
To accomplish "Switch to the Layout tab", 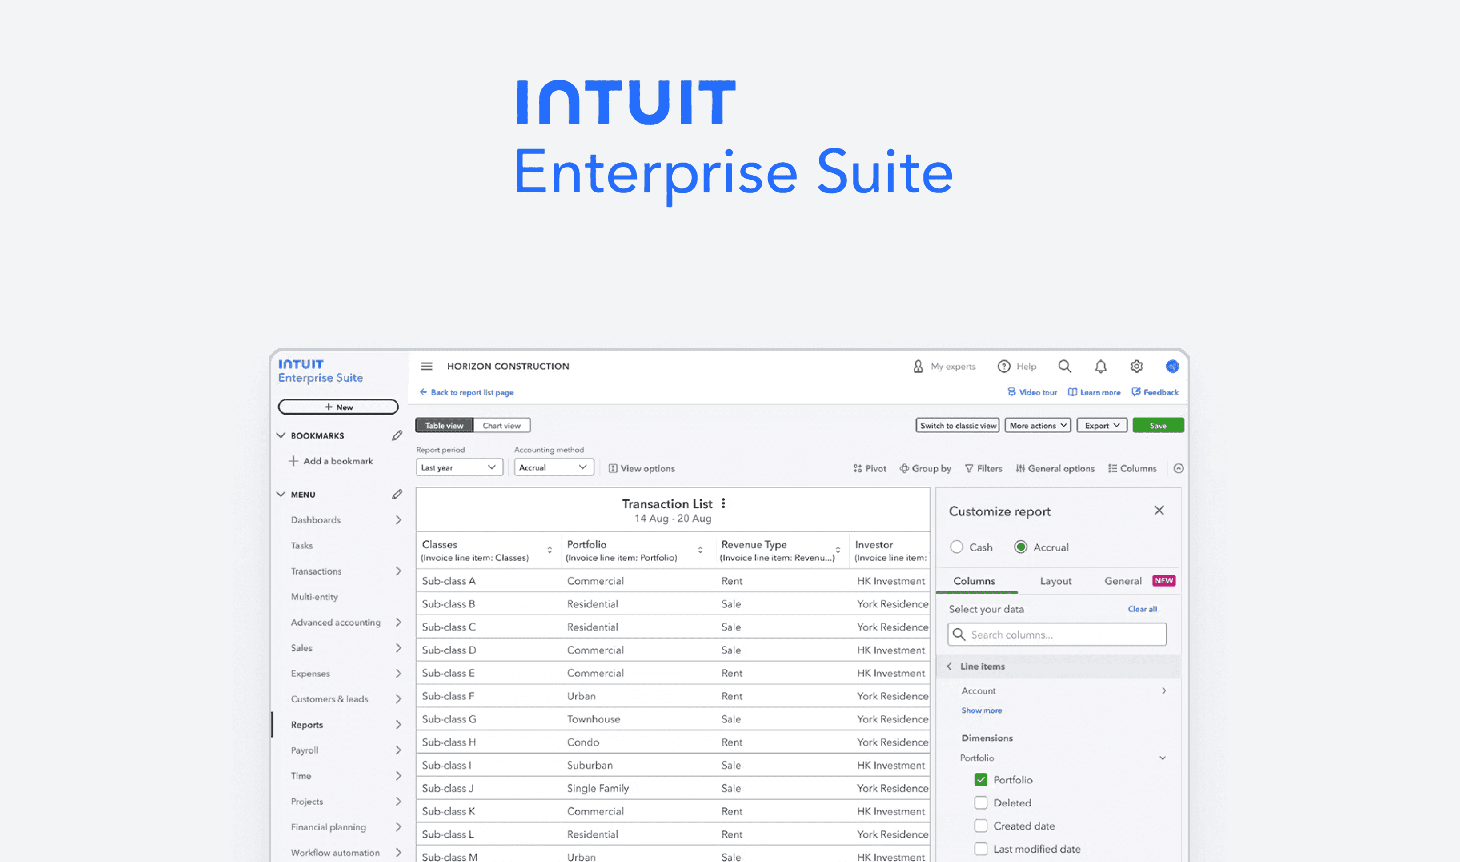I will click(1055, 581).
